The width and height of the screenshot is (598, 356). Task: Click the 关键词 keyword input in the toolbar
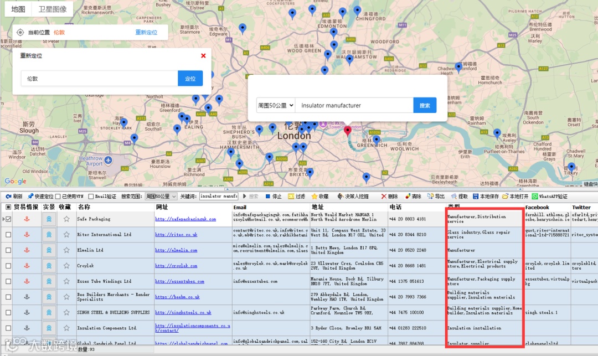219,197
